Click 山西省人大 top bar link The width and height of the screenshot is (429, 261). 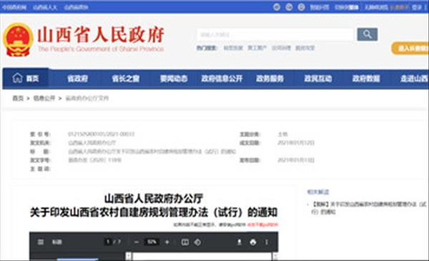pos(45,7)
